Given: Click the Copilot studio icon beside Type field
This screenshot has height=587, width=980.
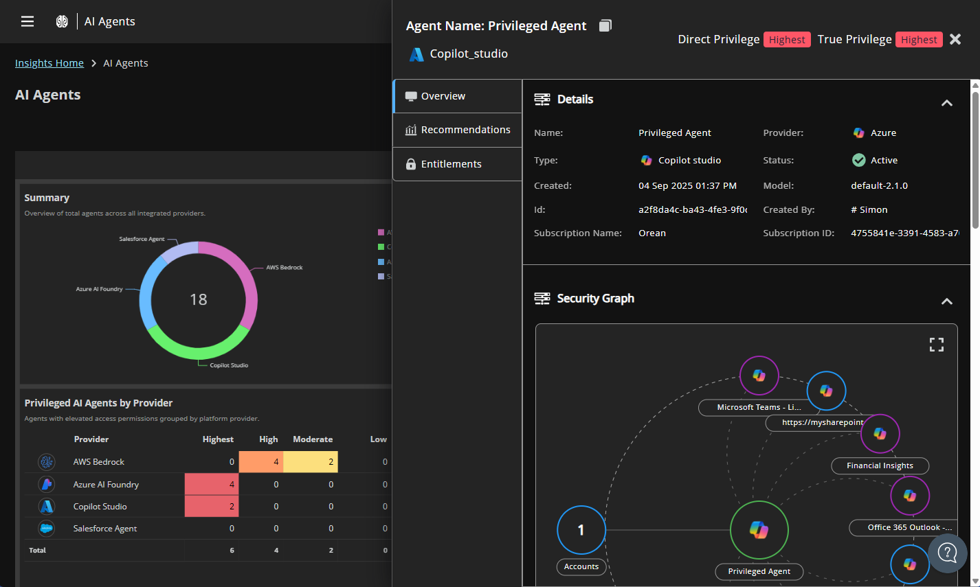Looking at the screenshot, I should [647, 160].
